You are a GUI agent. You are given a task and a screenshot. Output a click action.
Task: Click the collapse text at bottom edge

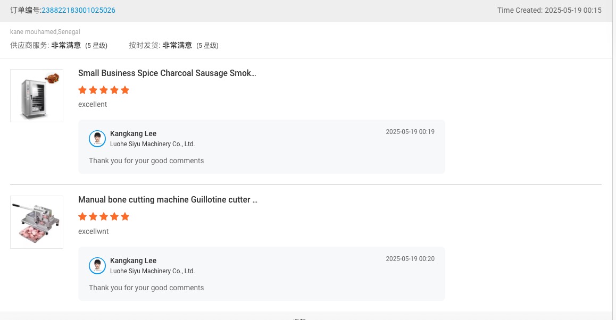click(299, 318)
